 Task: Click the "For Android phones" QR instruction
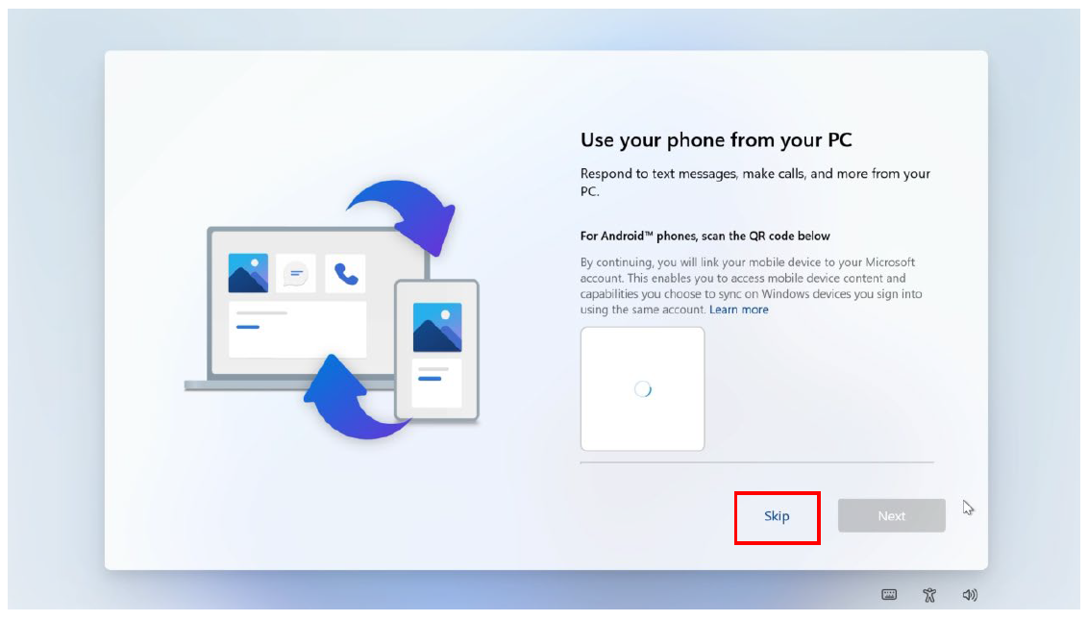[x=705, y=236]
